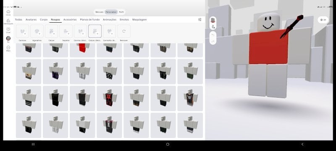336x151 pixels.
Task: Go to Início home icon in sidebar
Action: click(8, 13)
